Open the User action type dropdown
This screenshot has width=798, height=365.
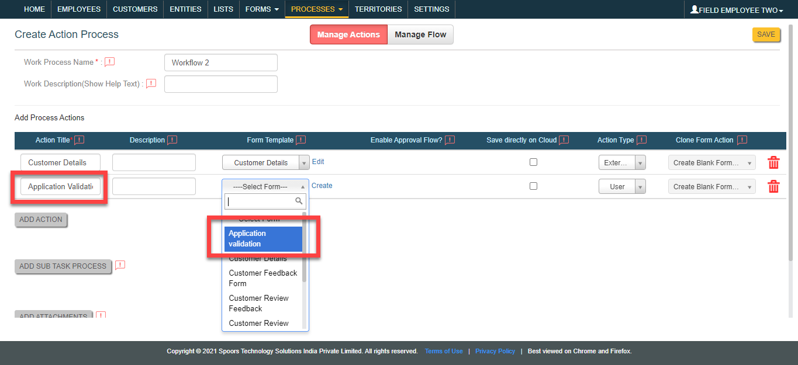pos(622,187)
